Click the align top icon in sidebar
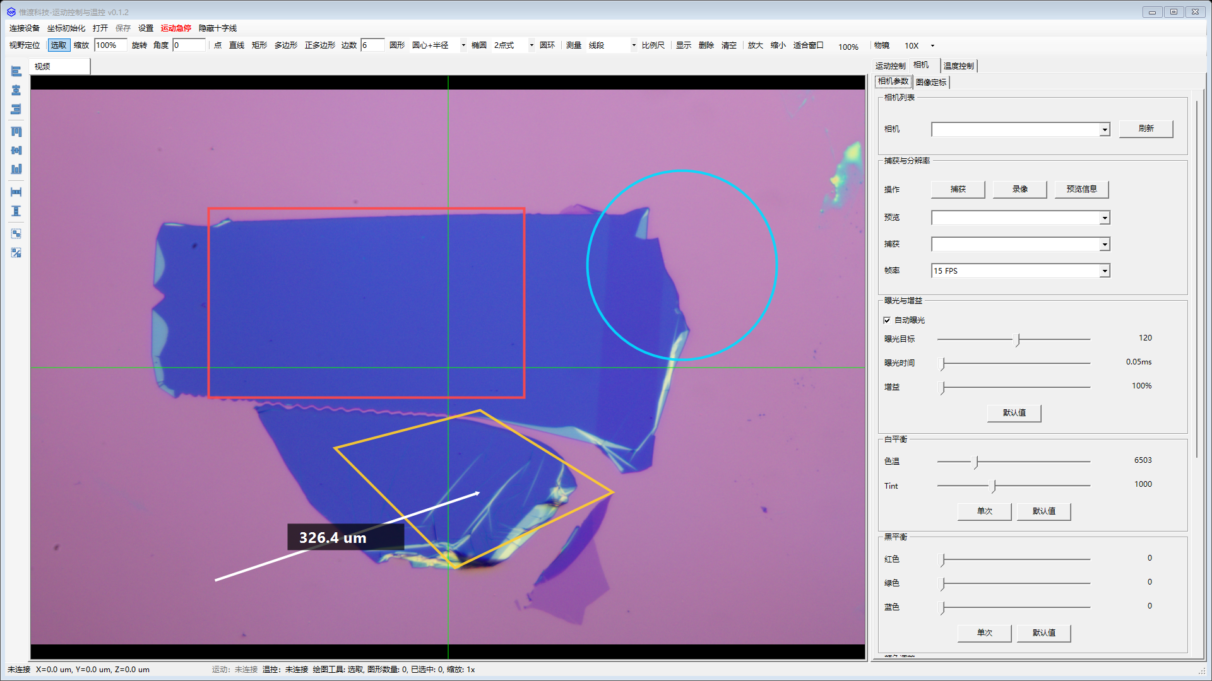Screen dimensions: 1212x681 [16, 131]
